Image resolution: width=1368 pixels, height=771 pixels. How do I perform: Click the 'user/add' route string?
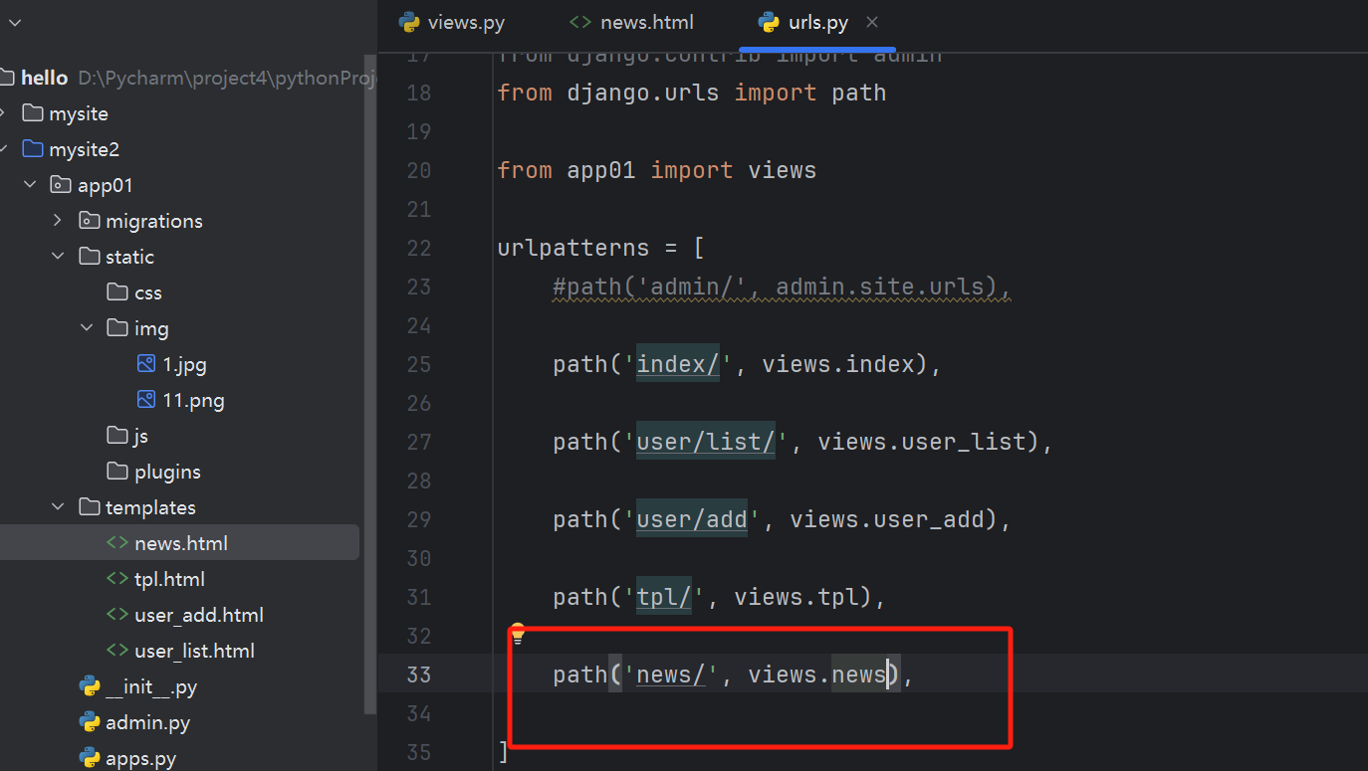(x=691, y=519)
